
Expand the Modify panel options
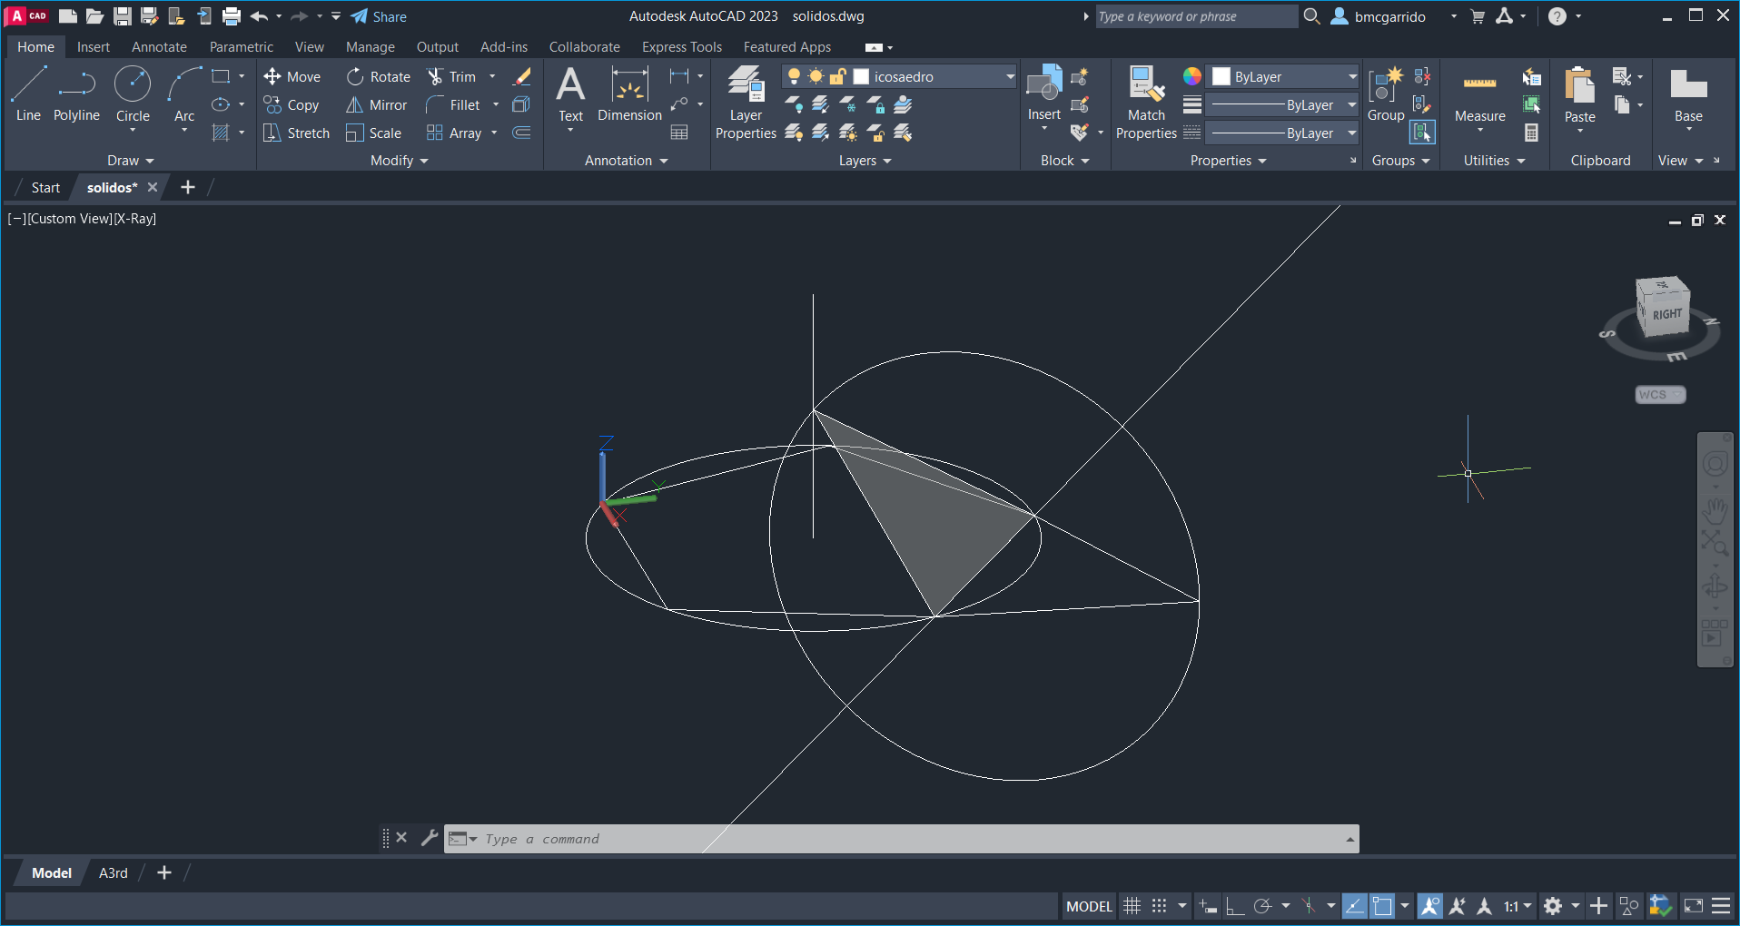(x=399, y=161)
